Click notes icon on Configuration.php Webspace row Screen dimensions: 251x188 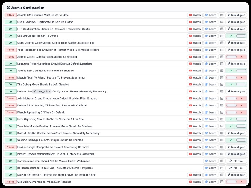point(222,161)
